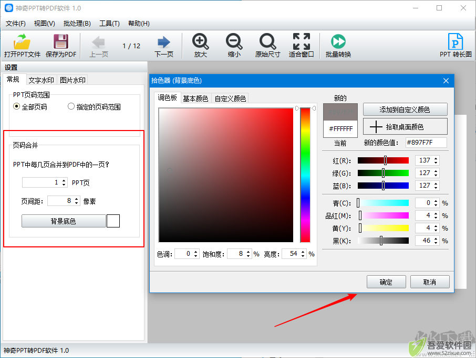Click the page indicator 1 / 12
The width and height of the screenshot is (476, 358).
[x=131, y=46]
